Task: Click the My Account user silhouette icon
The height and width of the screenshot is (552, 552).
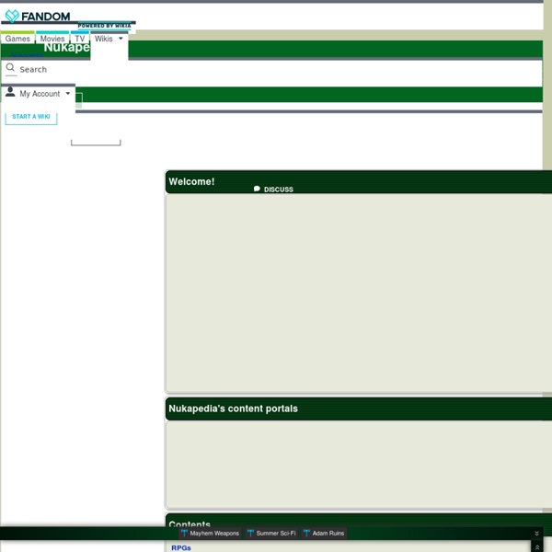Action: [x=10, y=91]
